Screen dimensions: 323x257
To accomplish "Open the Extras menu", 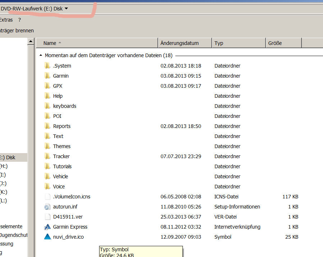I will [6, 20].
